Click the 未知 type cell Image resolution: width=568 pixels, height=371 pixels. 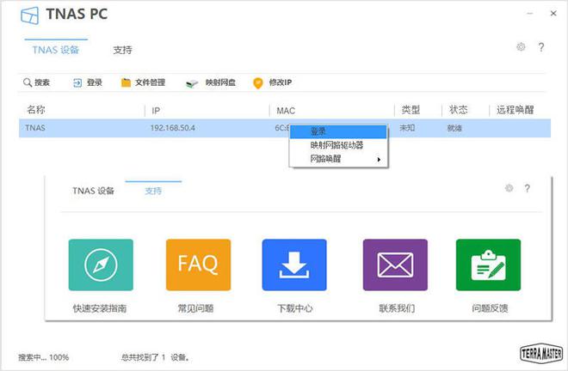point(407,128)
